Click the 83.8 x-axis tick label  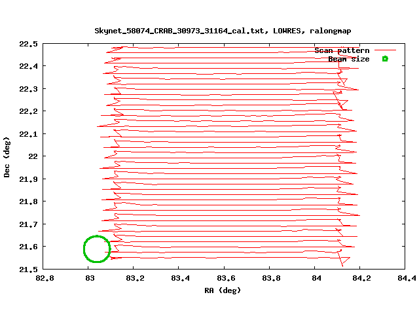click(x=271, y=278)
